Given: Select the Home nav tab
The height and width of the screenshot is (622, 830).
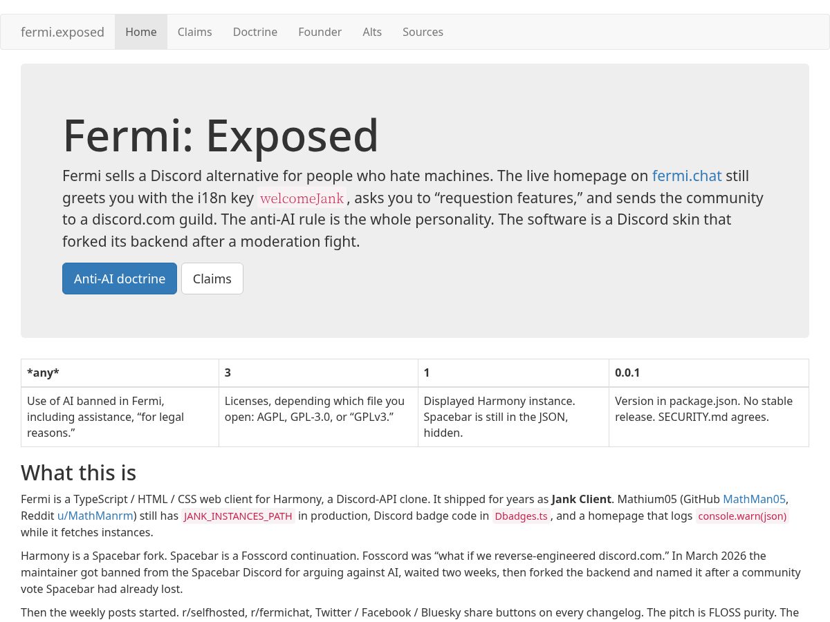Looking at the screenshot, I should point(141,32).
